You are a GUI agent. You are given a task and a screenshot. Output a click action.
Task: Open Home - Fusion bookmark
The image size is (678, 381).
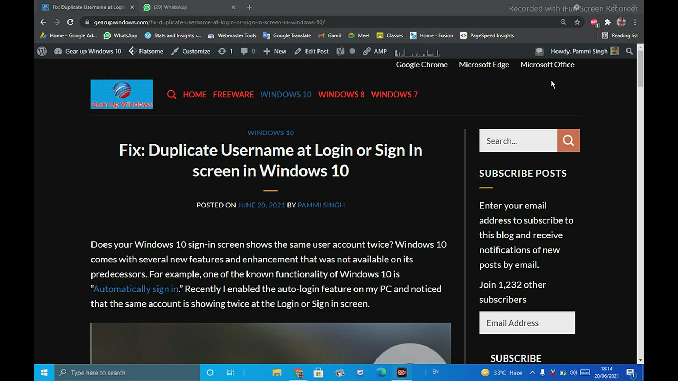tap(431, 36)
